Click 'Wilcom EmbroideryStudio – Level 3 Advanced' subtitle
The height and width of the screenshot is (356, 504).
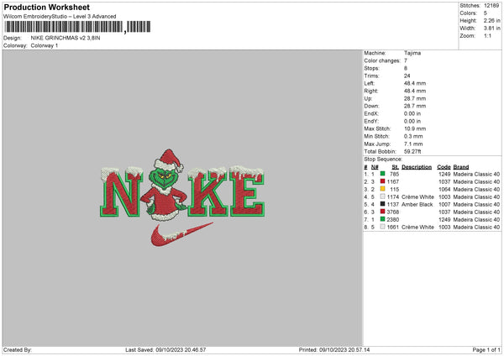pyautogui.click(x=60, y=17)
